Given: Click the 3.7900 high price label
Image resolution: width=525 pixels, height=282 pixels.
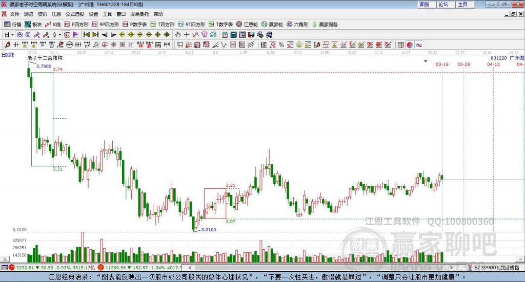Looking at the screenshot, I should (44, 66).
